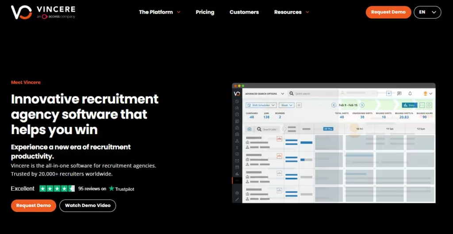Collapse the jobs panel left chevron
The height and width of the screenshot is (234, 453).
284,129
